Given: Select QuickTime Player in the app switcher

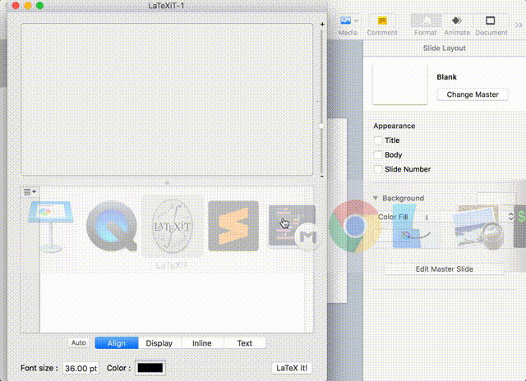Looking at the screenshot, I should (x=112, y=226).
